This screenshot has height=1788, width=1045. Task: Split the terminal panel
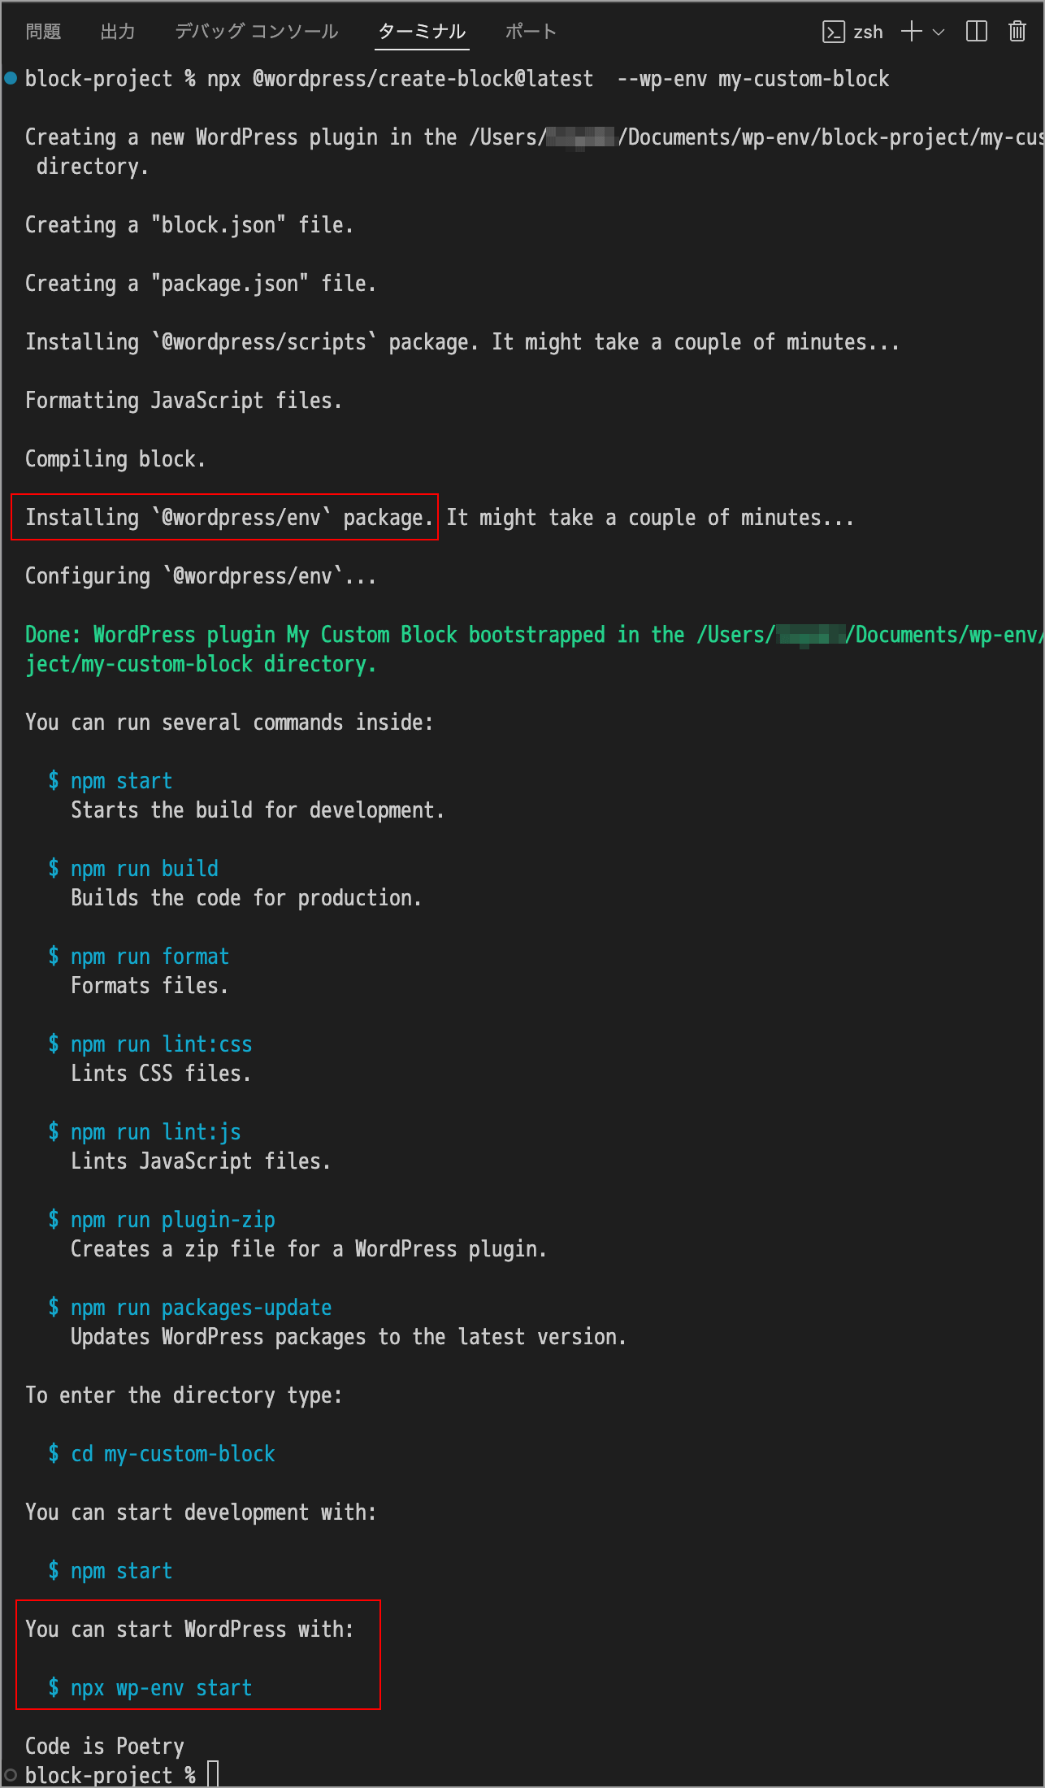tap(976, 32)
